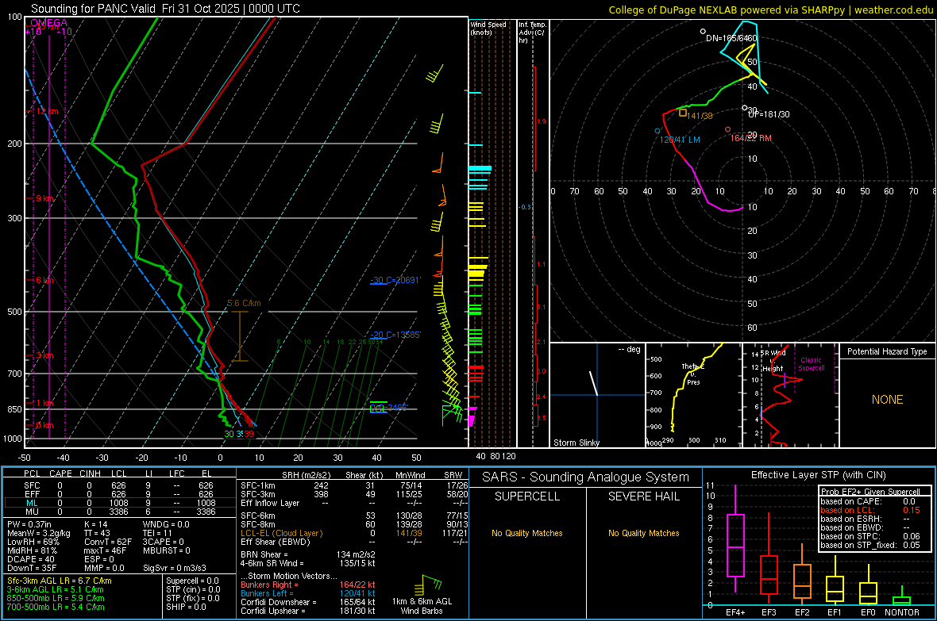Click the highlighted ML parcel row
Viewport: 937px width, 621px height.
120,503
